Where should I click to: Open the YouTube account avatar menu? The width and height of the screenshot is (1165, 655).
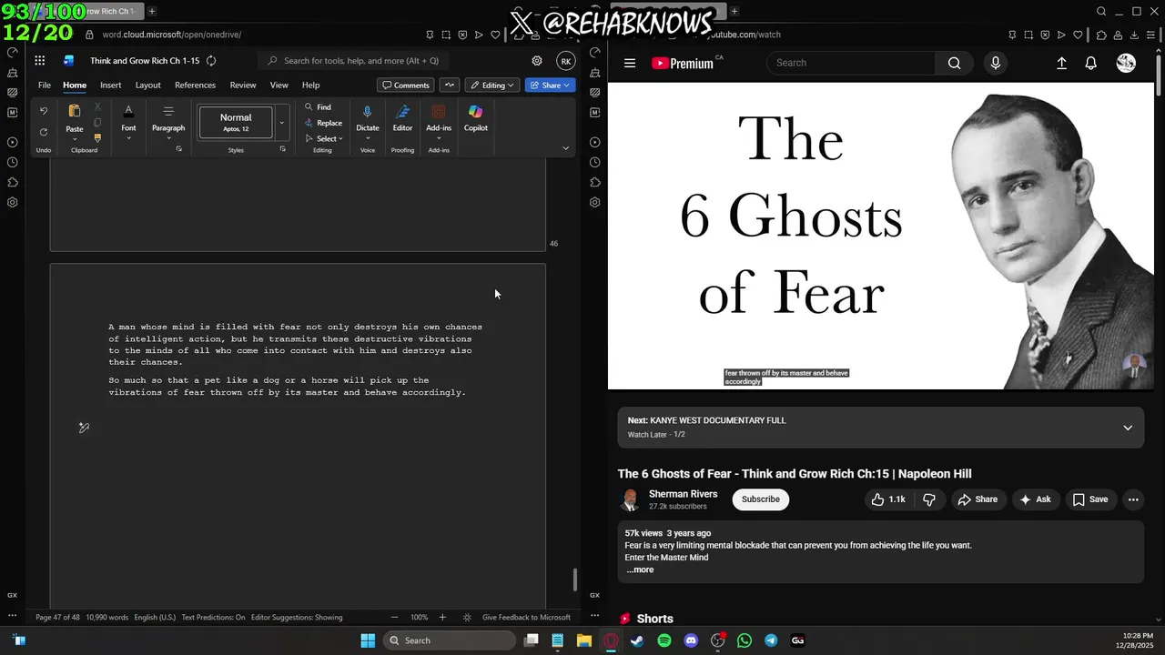coord(1126,63)
